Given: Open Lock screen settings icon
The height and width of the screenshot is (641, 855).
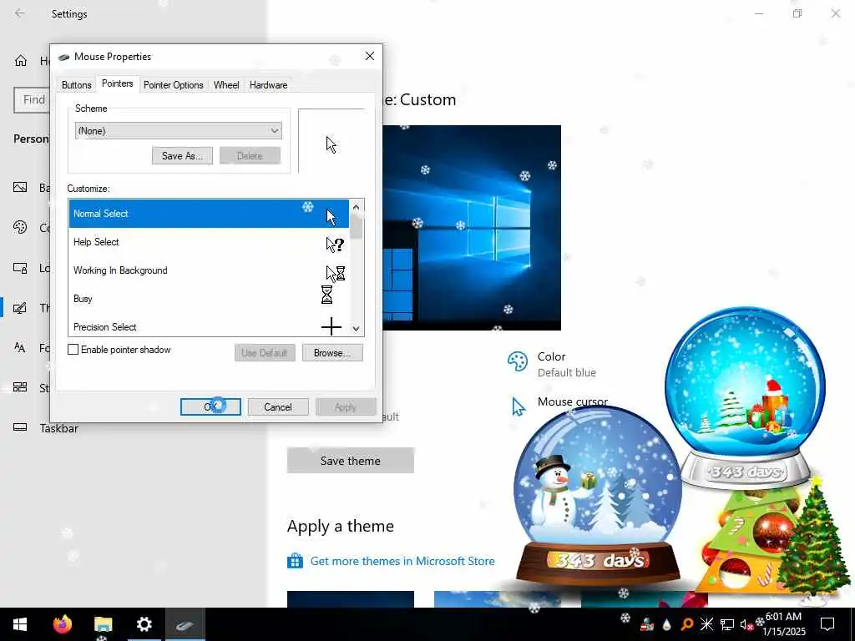Looking at the screenshot, I should (x=20, y=268).
